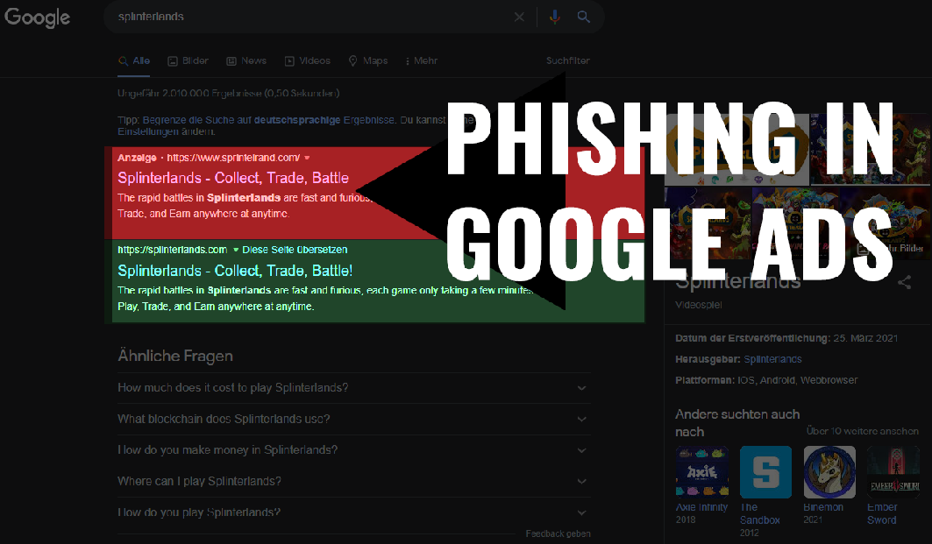Click 'Über 10 weitere ansehen' link
This screenshot has height=544, width=932.
(x=863, y=431)
